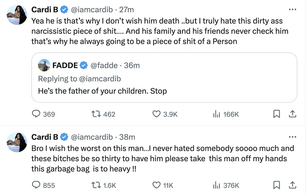Screen dimensions: 306x195
Task: Like the tweet with 3.9K likes
Action: click(x=156, y=114)
